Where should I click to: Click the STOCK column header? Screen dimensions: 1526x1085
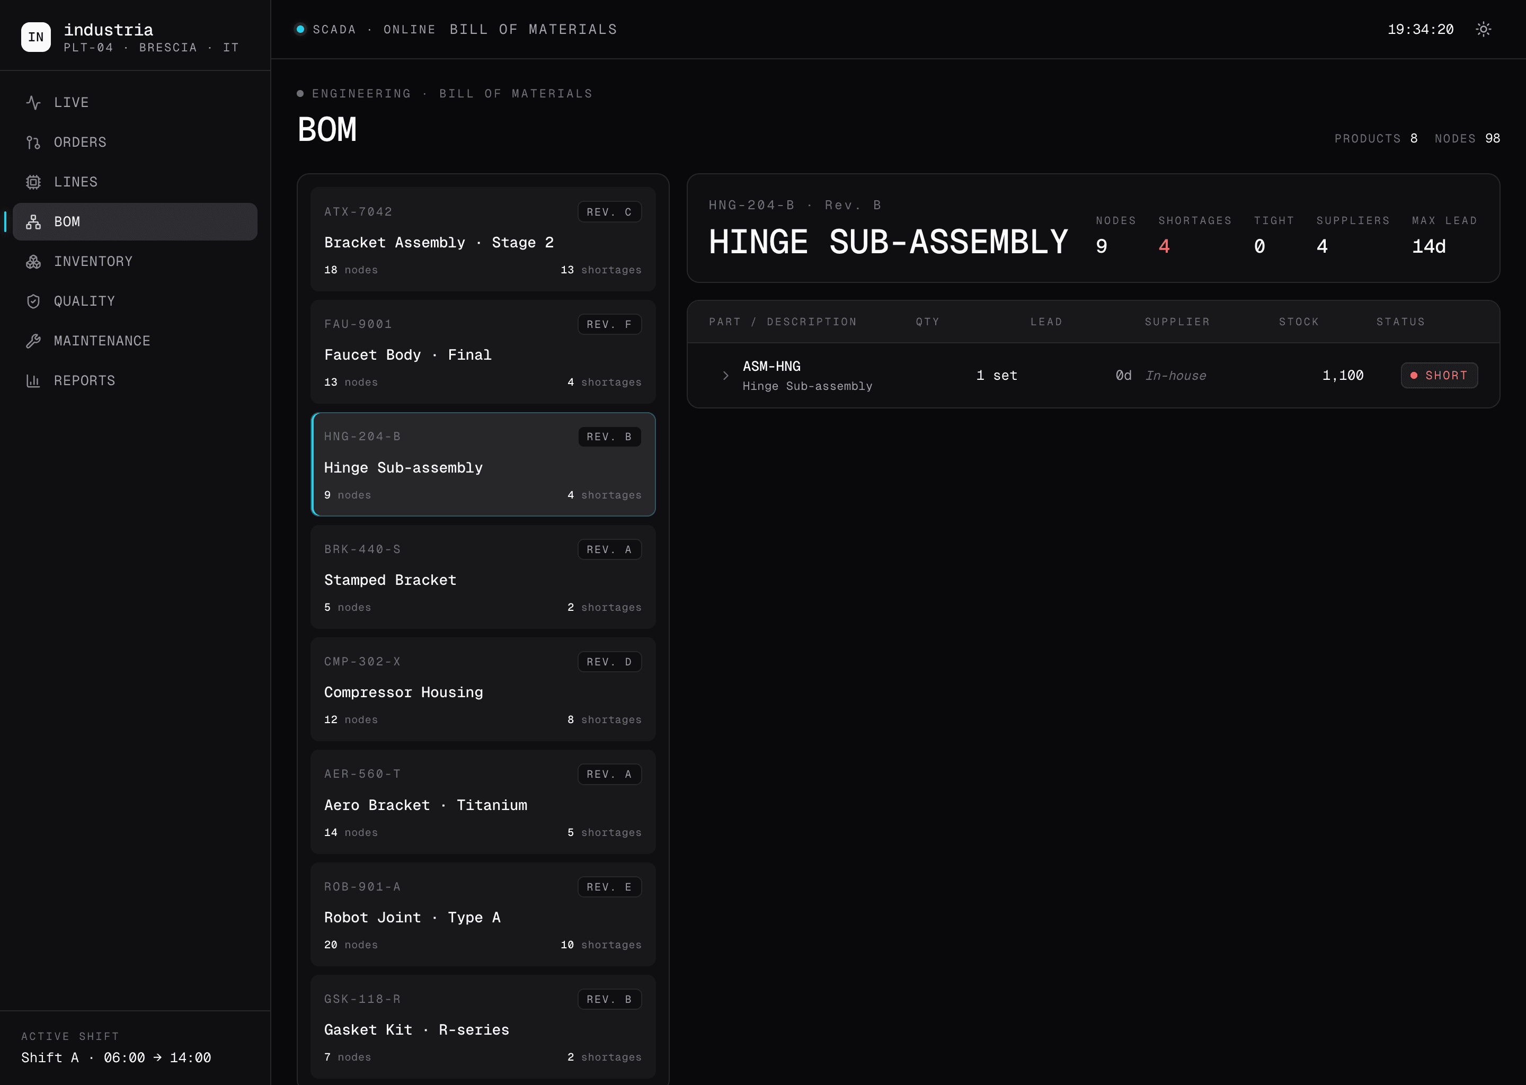(1300, 322)
